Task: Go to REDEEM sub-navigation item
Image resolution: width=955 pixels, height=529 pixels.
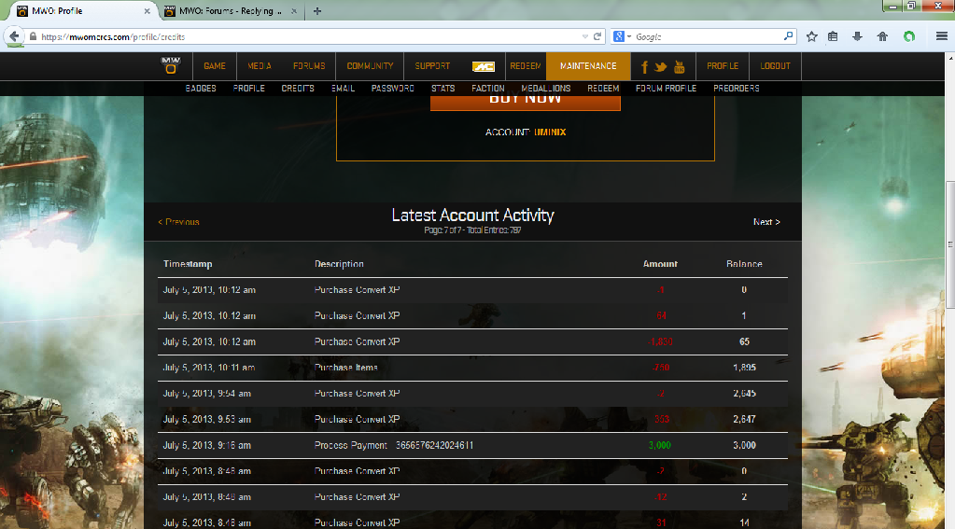Action: 603,89
